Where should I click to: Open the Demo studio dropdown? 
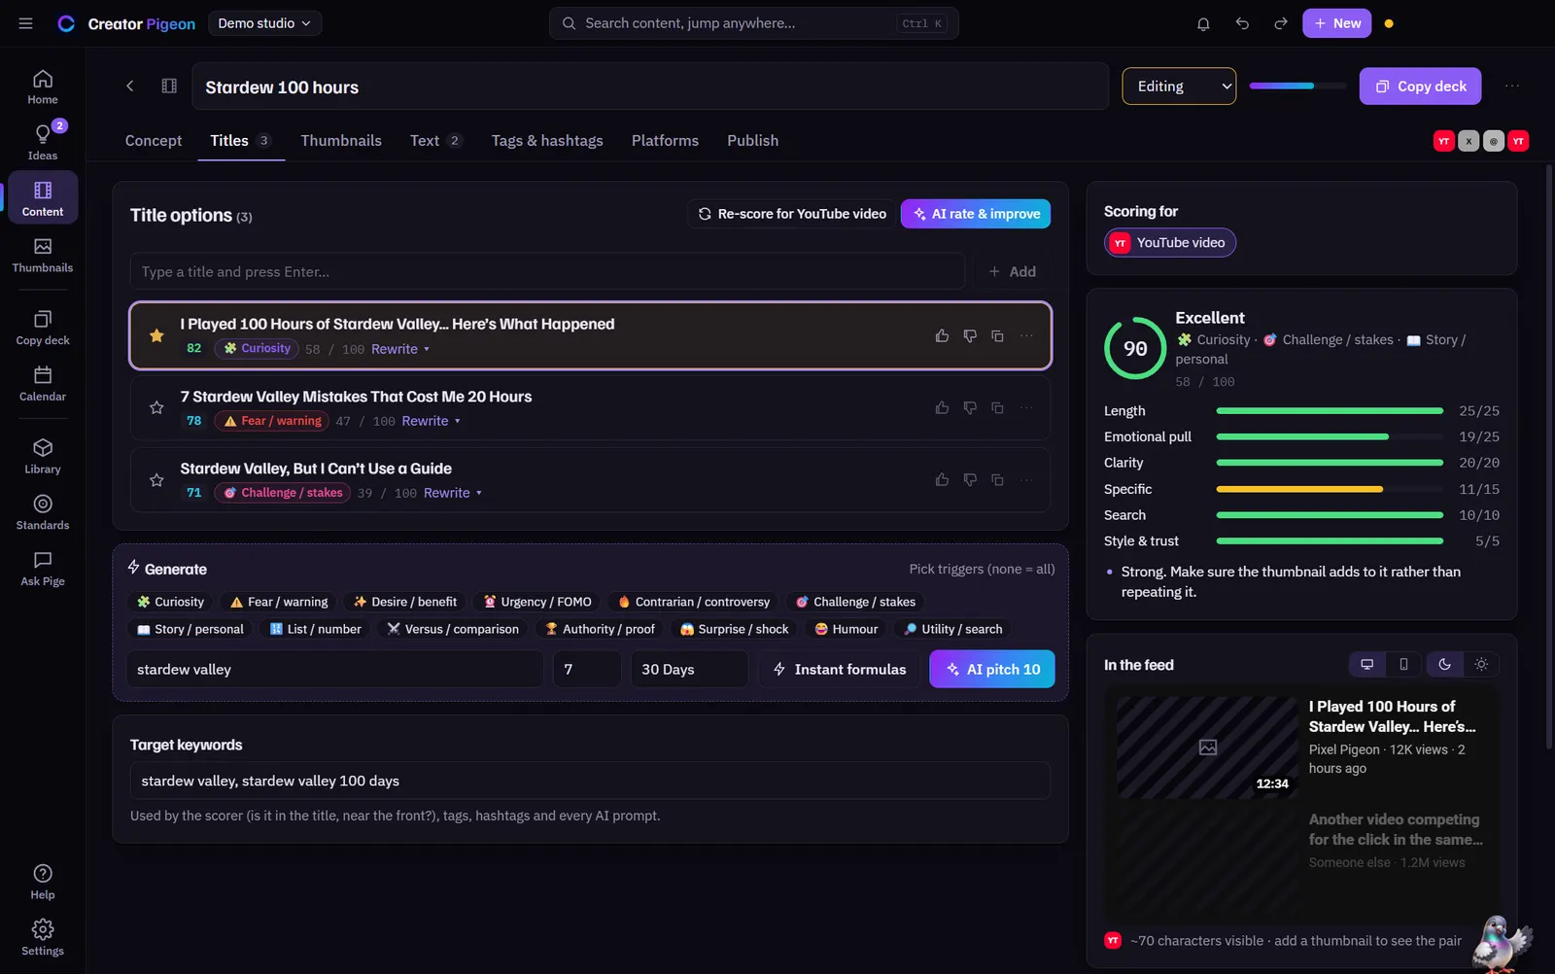click(264, 23)
